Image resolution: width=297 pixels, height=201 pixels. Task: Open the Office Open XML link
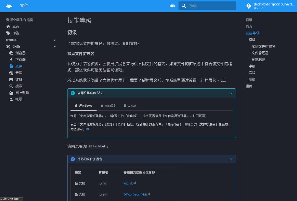point(136,194)
